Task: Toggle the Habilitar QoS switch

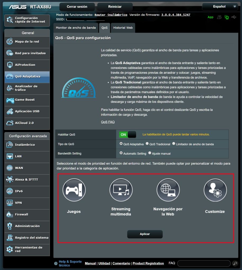Action: coord(128,134)
